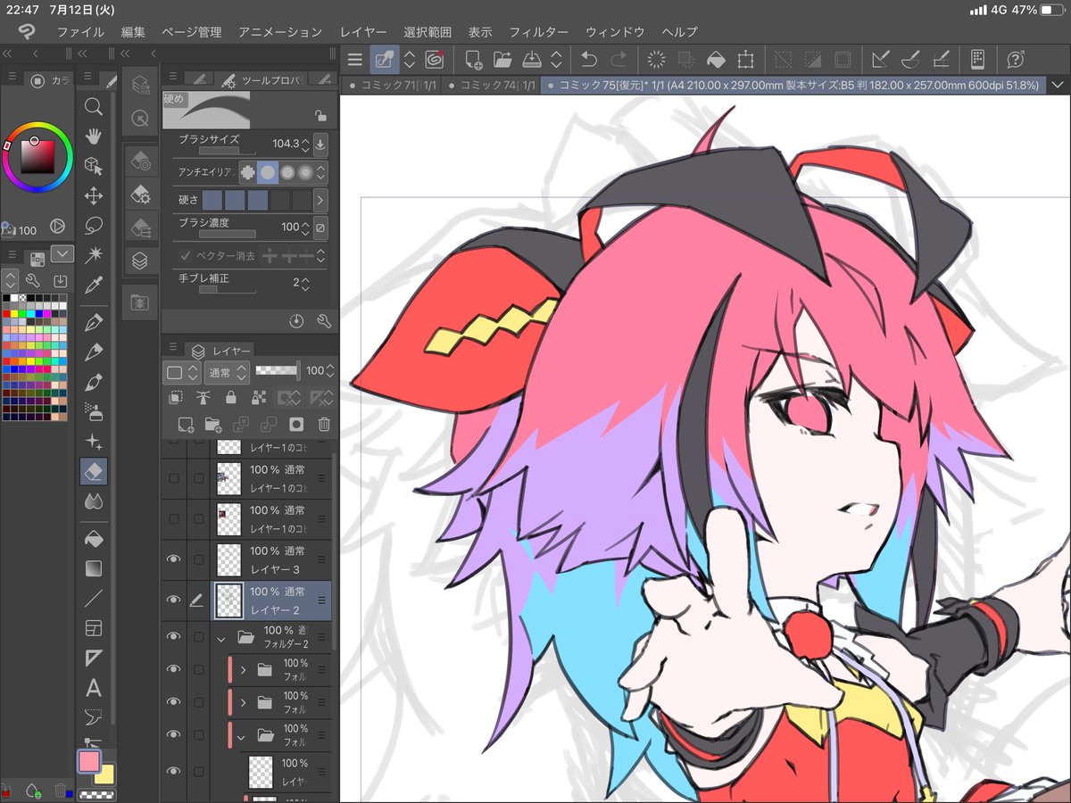
Task: Toggle the ベクター消去 checkbox
Action: 187,256
